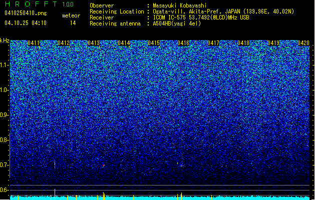This screenshot has width=315, height=200.
Task: Click the red meteor echo after 0413
Action: (104, 165)
